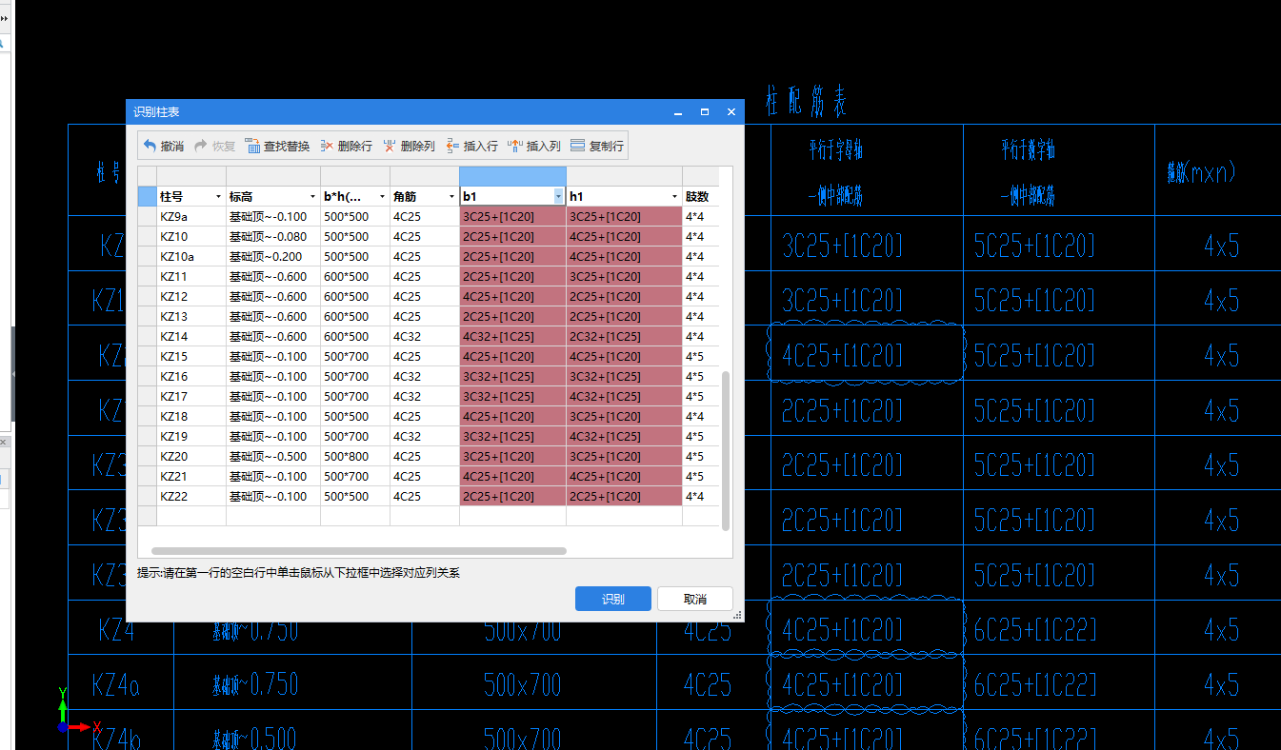Screen dimensions: 1281x750
Task: Click 插入列 insert column tool
Action: coord(534,146)
